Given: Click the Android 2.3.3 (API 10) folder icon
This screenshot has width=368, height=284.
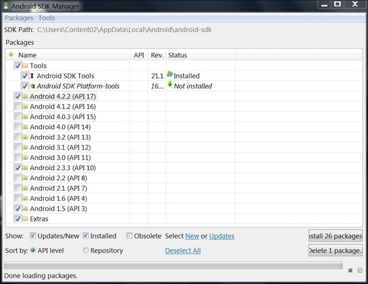Looking at the screenshot, I should (25, 168).
